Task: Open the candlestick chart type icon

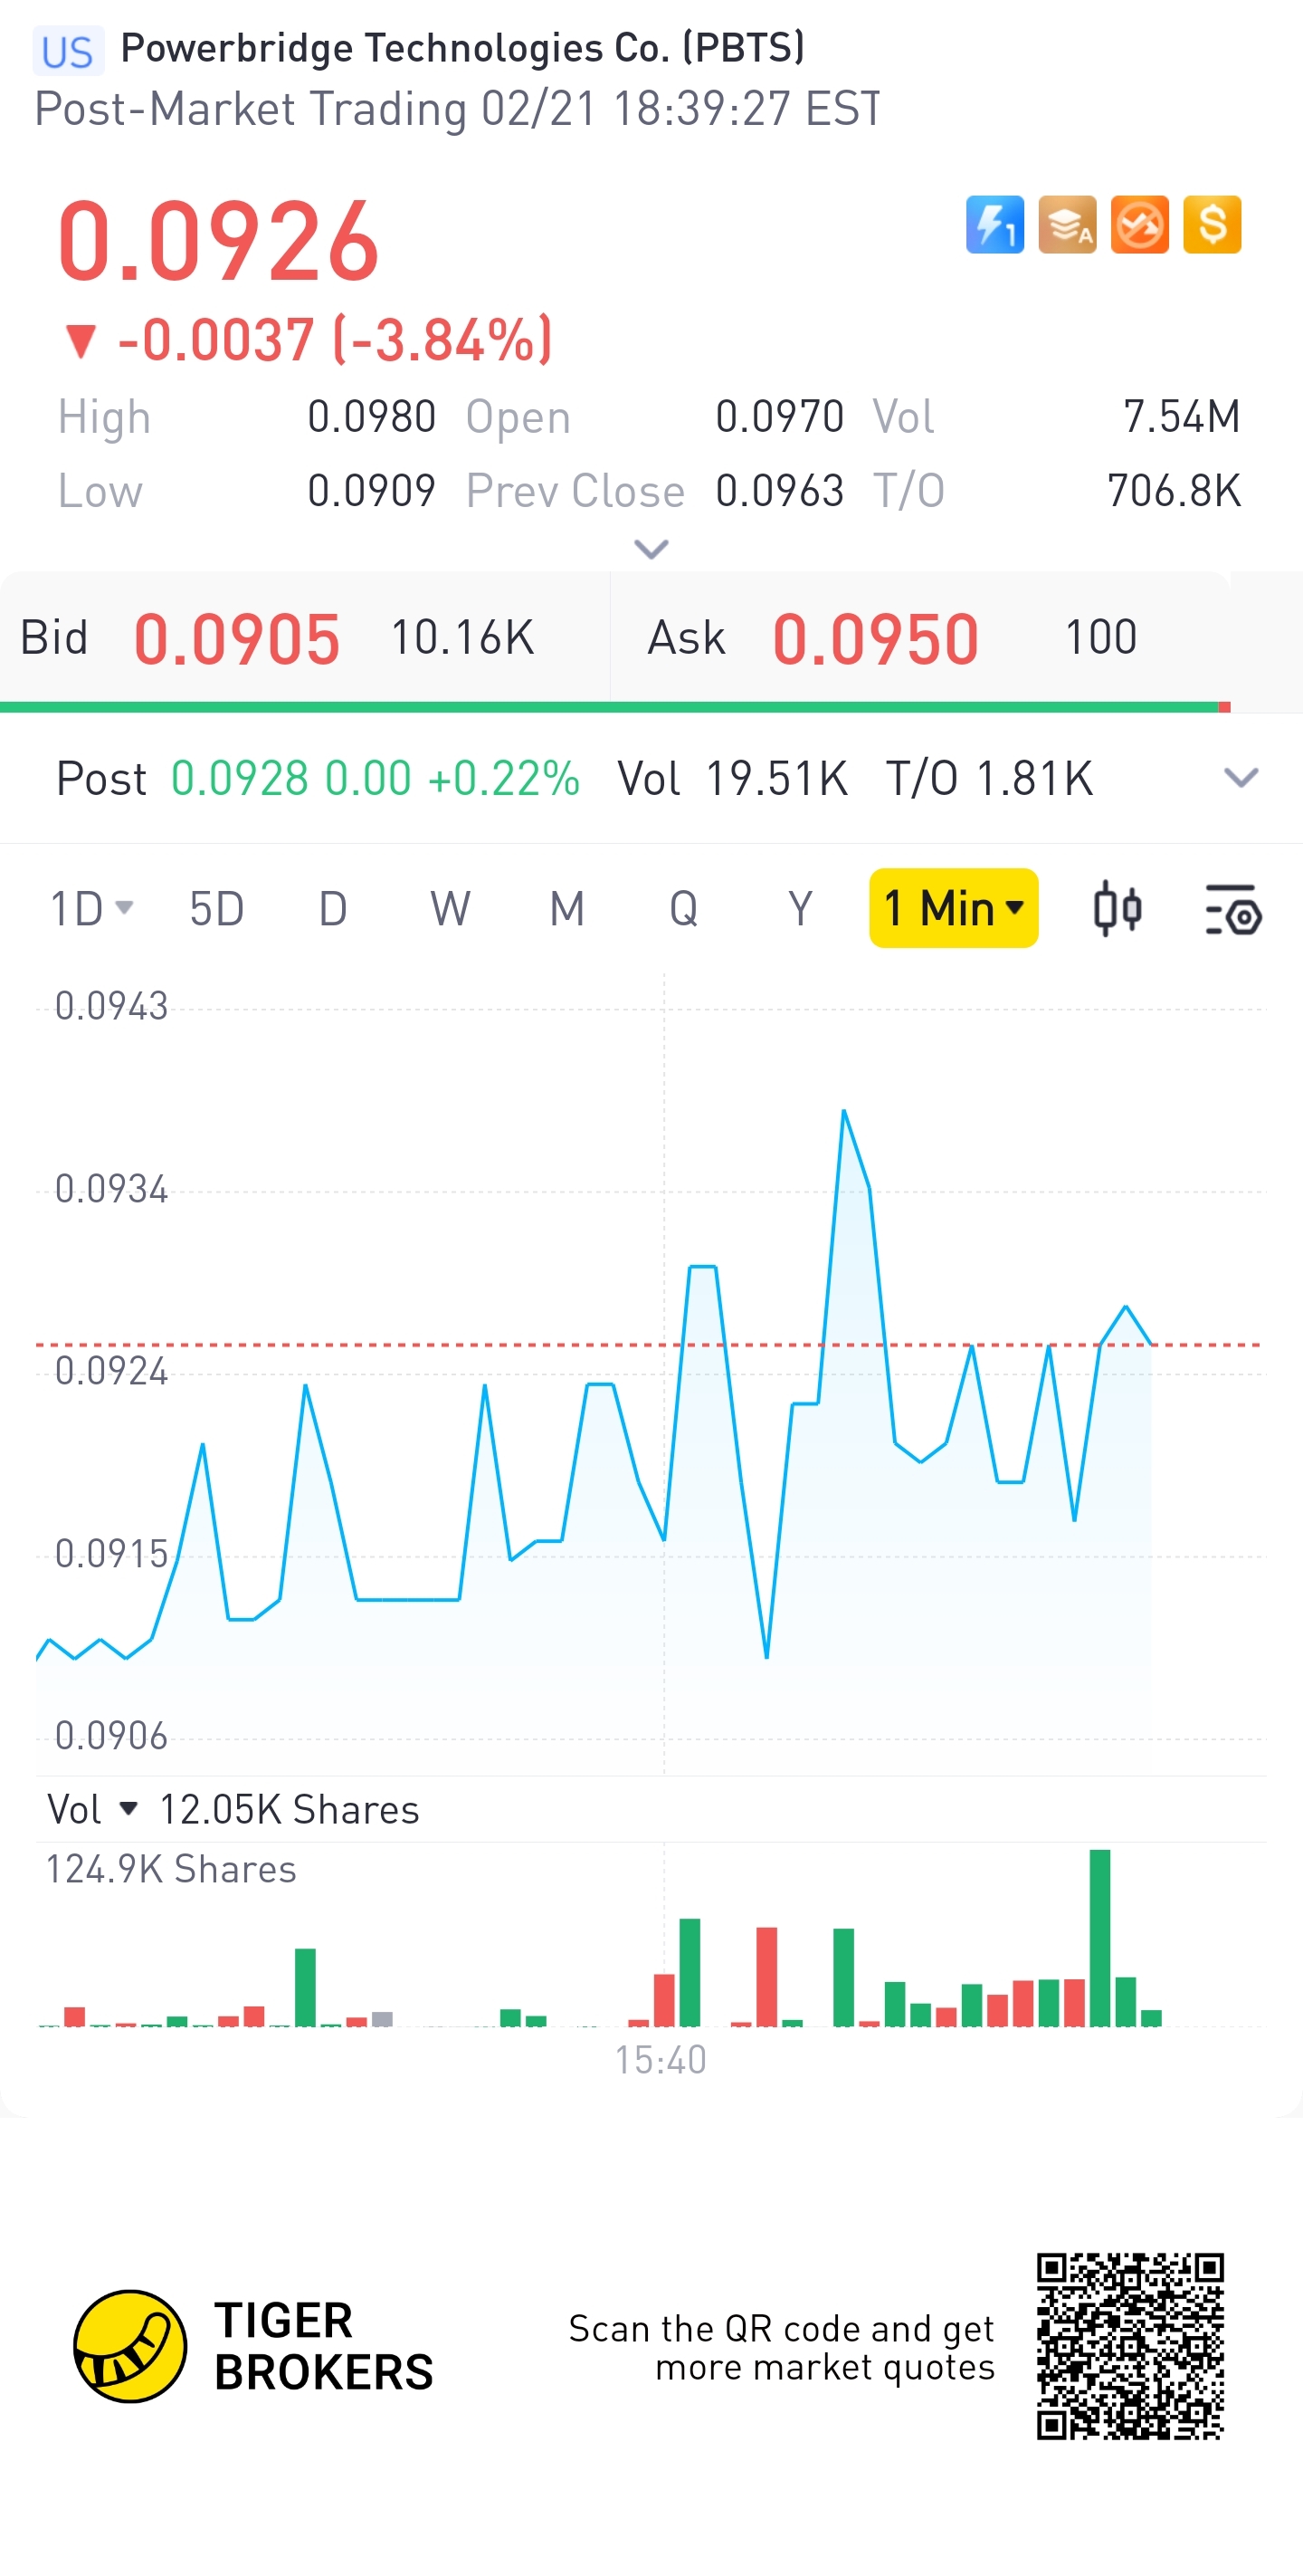Action: 1118,909
